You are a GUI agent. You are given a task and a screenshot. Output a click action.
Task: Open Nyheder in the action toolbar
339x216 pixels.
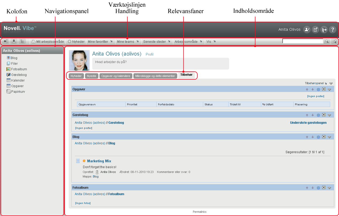(76, 42)
